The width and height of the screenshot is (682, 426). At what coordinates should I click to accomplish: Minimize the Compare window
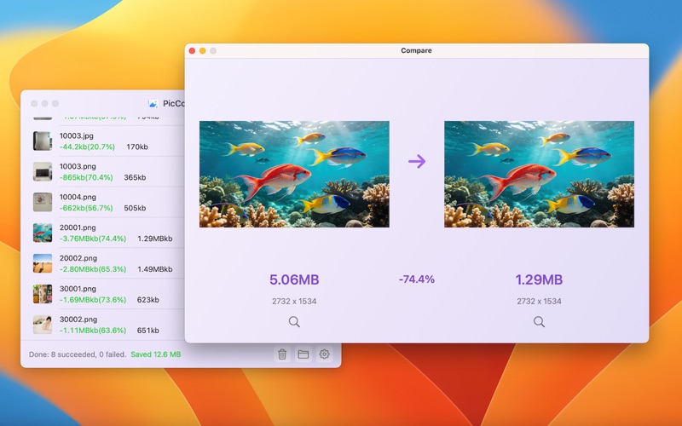(x=203, y=51)
